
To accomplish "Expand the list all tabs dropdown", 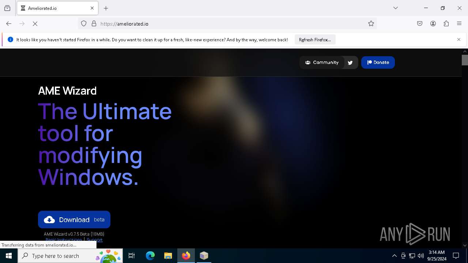I will (x=396, y=8).
